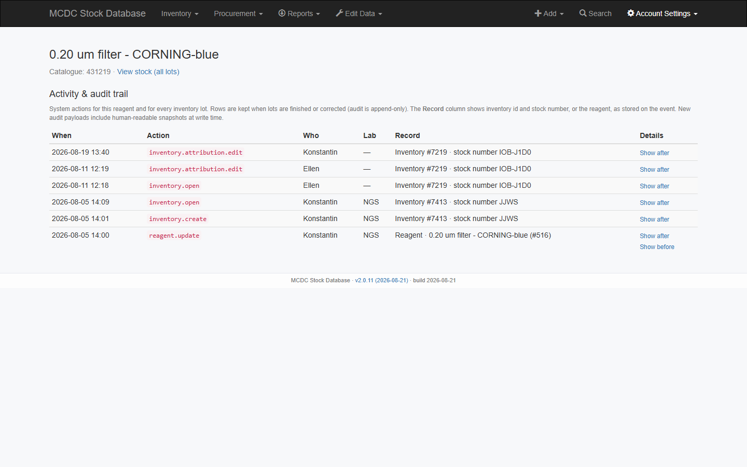Screen dimensions: 747x467
Task: Click Inventory #7413 record in 14:09 row
Action: click(457, 202)
